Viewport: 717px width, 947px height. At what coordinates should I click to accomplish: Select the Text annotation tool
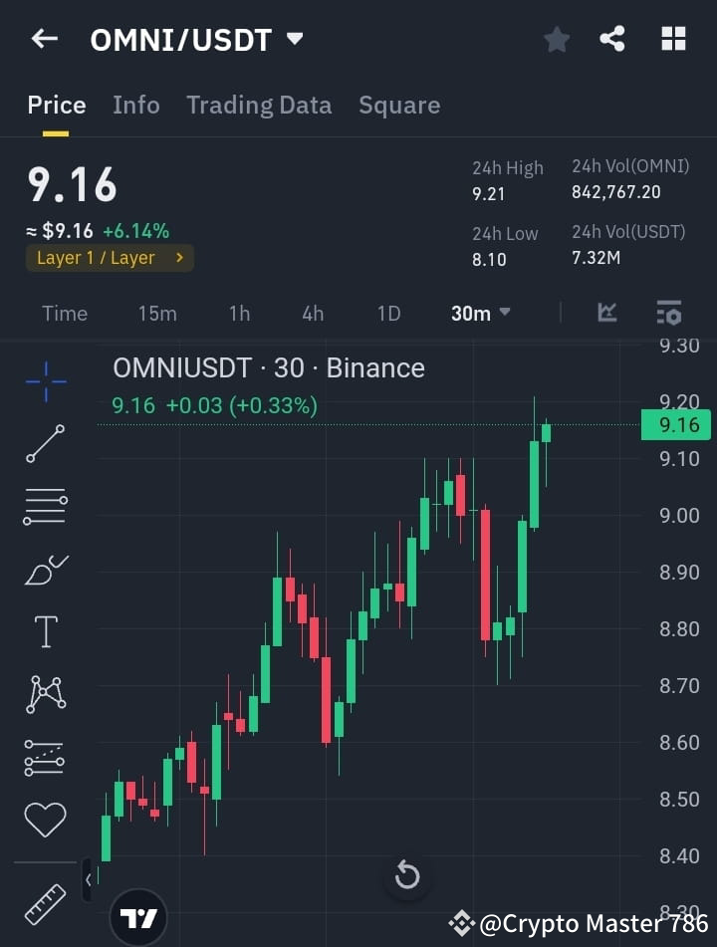pyautogui.click(x=46, y=631)
